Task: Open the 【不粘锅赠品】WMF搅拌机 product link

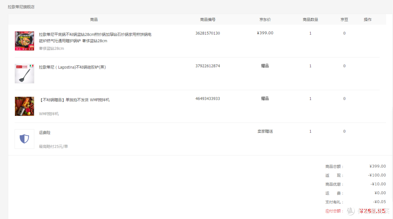Action: (74, 100)
